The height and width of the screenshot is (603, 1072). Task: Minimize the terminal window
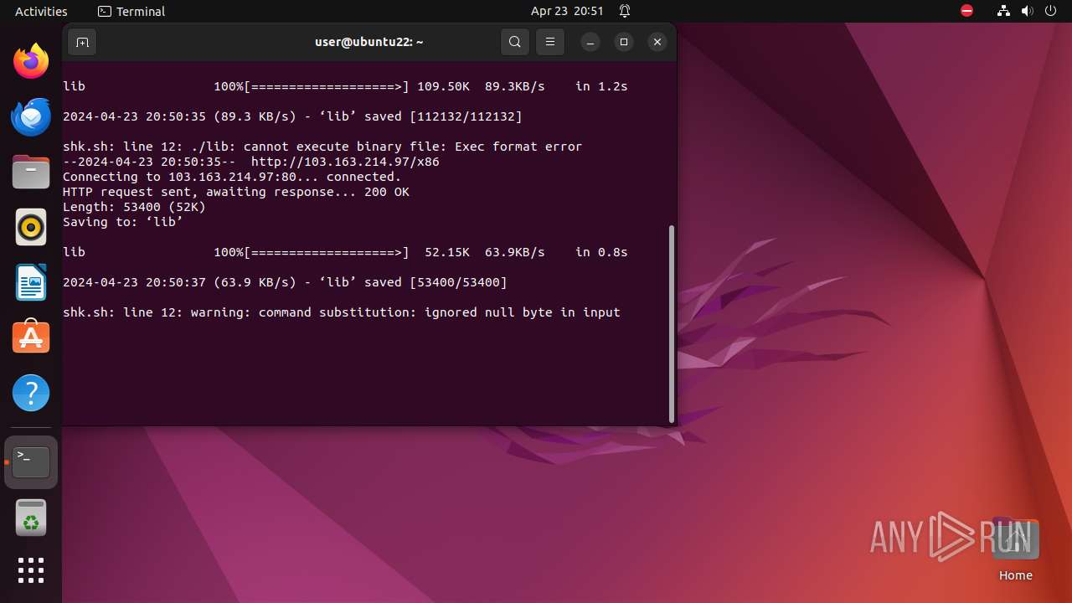click(x=590, y=42)
